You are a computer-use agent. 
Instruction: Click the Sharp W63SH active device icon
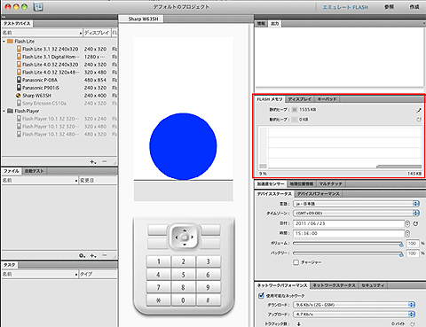pyautogui.click(x=19, y=96)
